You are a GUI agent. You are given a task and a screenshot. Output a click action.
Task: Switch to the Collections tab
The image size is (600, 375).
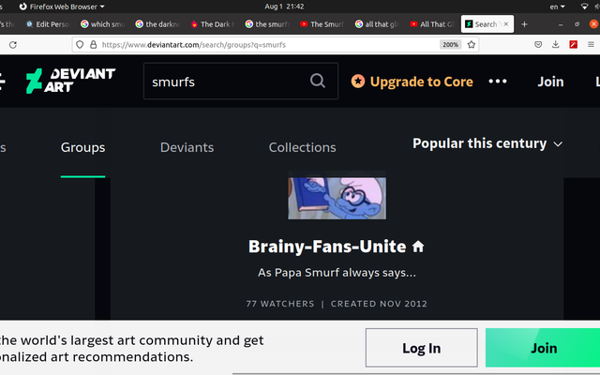[302, 147]
